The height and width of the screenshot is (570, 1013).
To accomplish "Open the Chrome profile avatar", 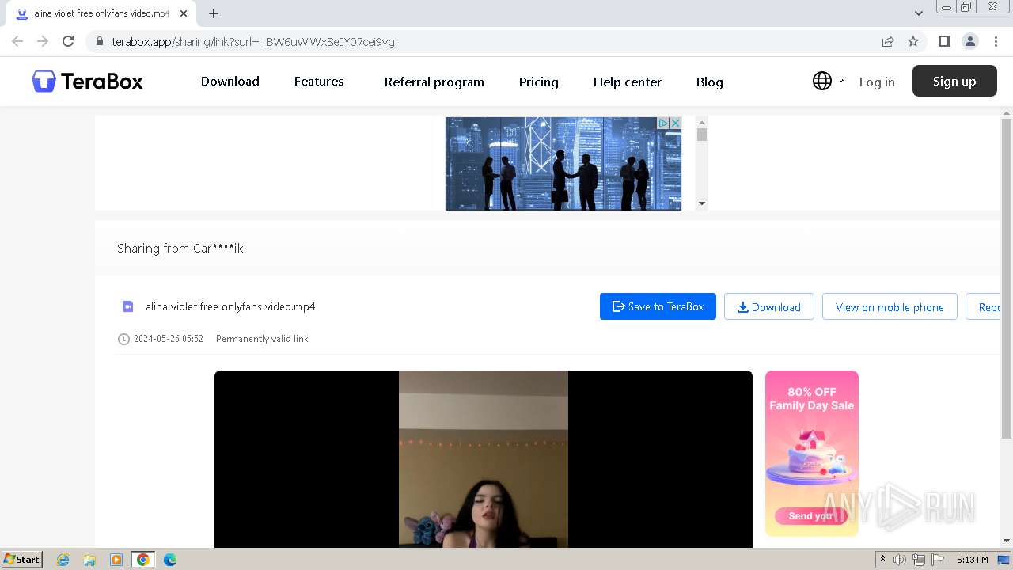I will [x=970, y=41].
